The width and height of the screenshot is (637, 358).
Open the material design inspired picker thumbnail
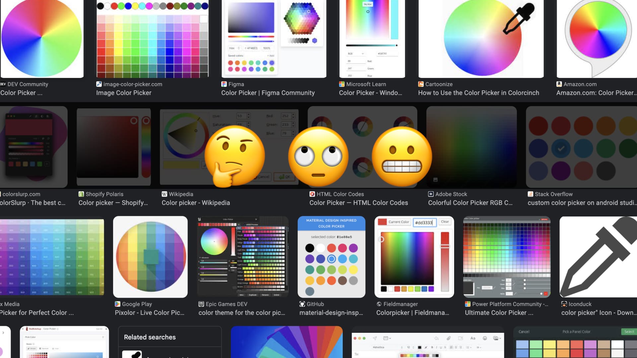pos(331,257)
